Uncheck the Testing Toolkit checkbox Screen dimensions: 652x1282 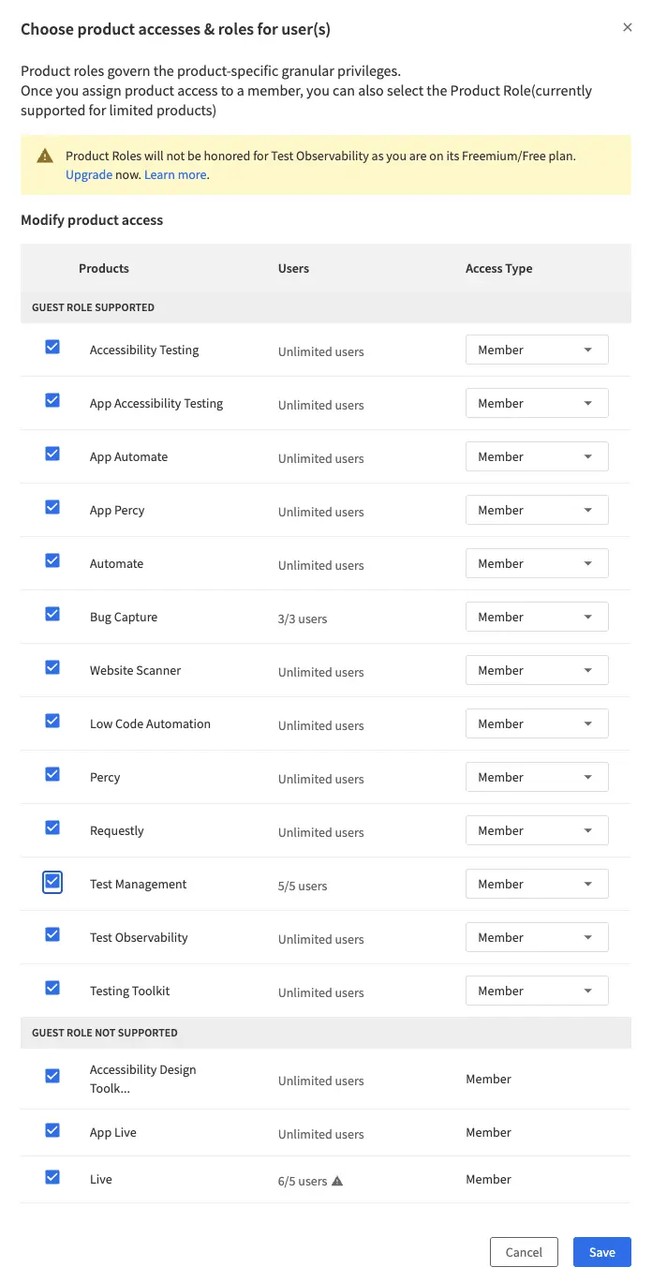(52, 987)
